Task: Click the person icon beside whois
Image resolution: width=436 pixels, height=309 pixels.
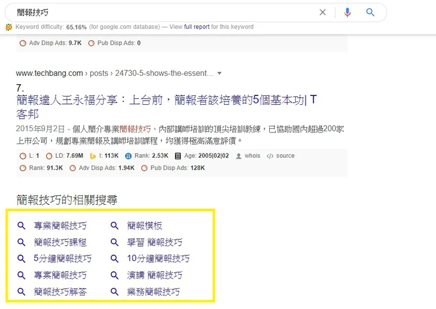Action: (239, 156)
